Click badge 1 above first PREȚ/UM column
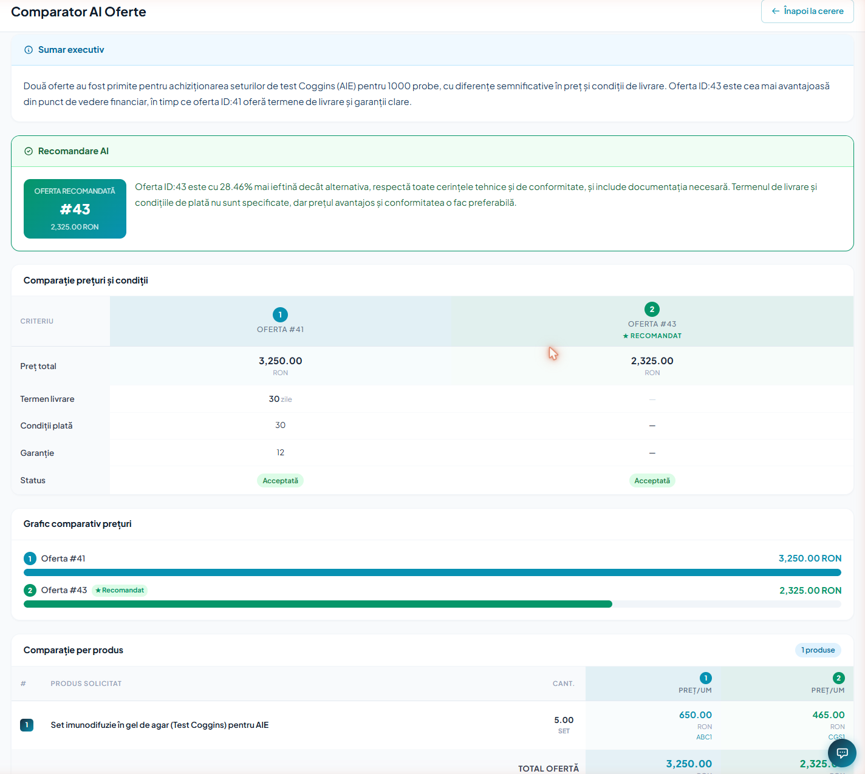The height and width of the screenshot is (774, 865). [x=706, y=678]
